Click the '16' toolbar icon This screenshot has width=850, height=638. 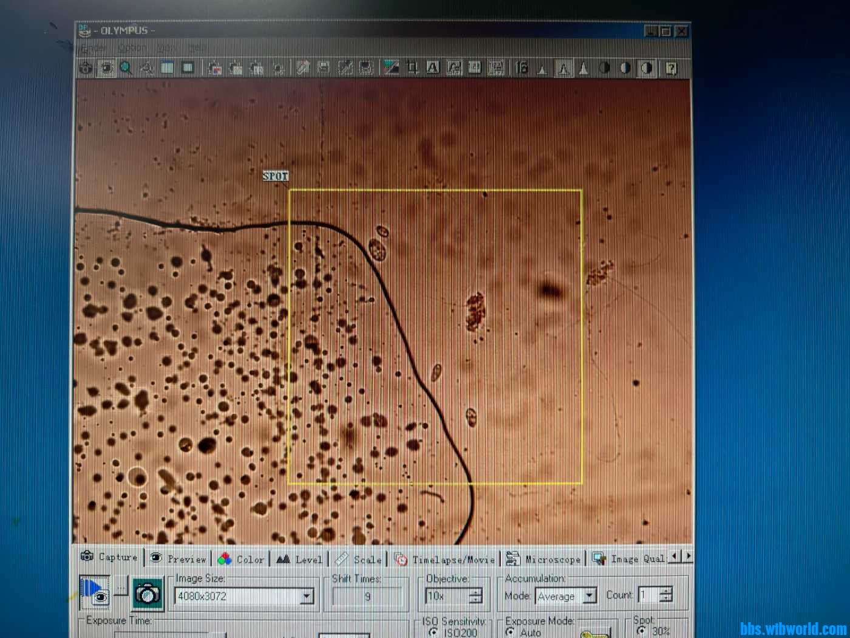click(522, 68)
